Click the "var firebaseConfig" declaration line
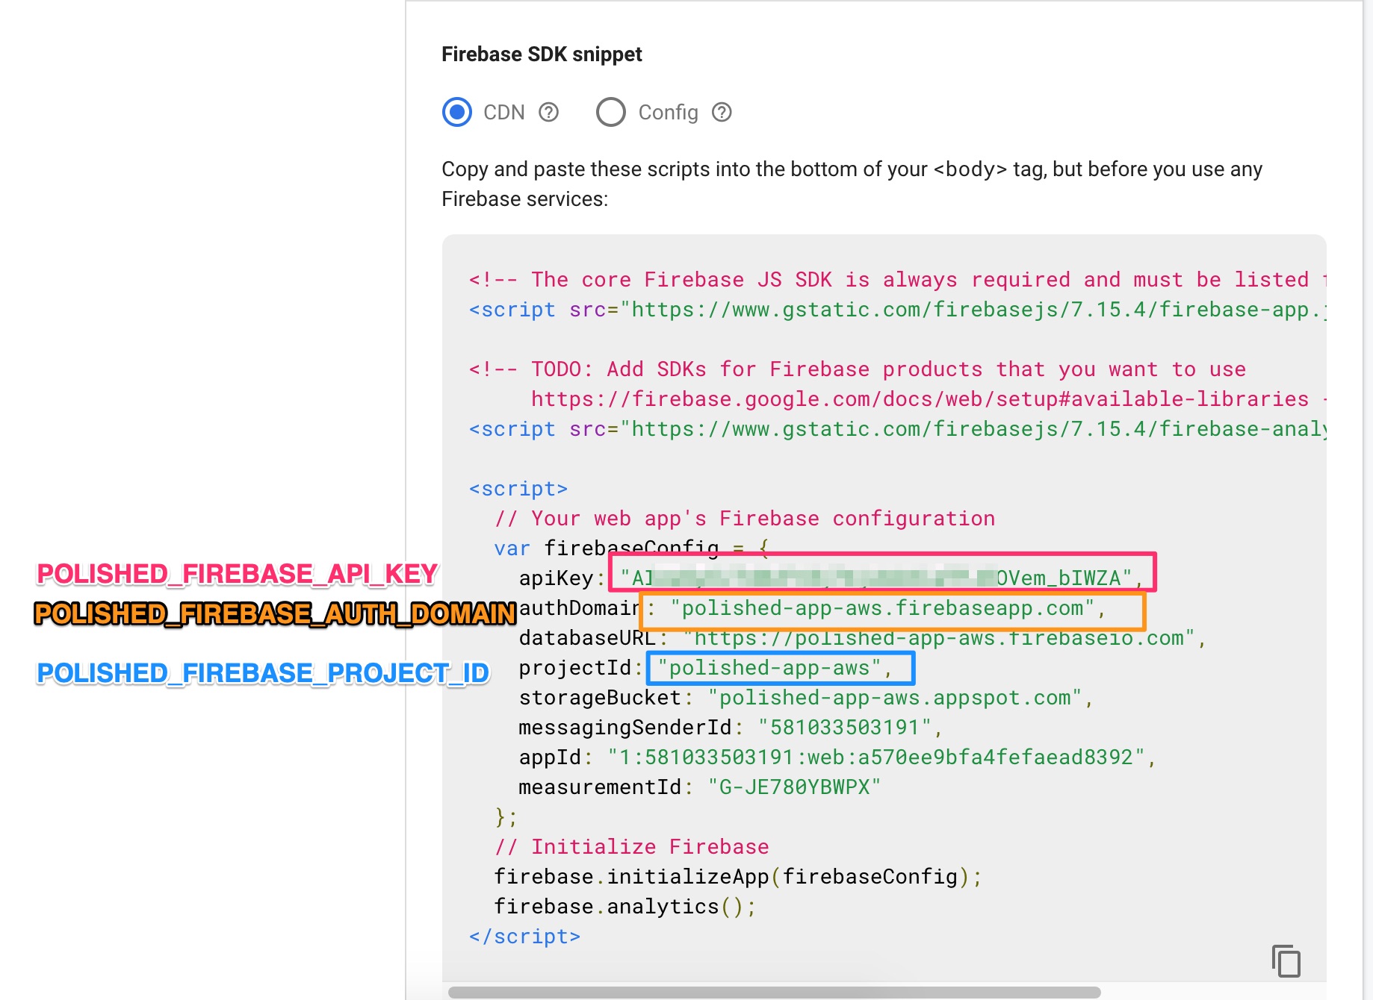Image resolution: width=1373 pixels, height=1000 pixels. (631, 549)
